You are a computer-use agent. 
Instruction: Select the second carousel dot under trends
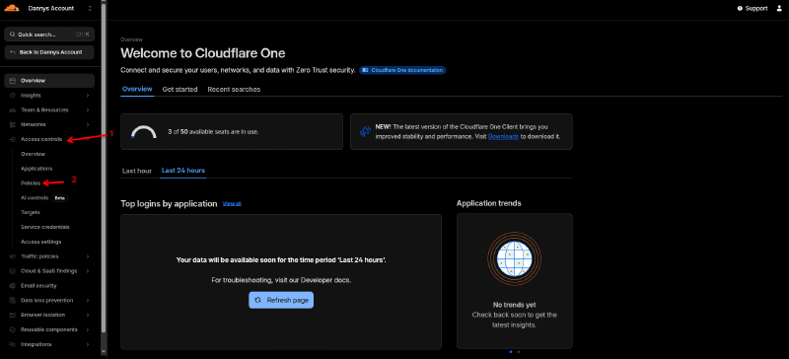point(519,351)
